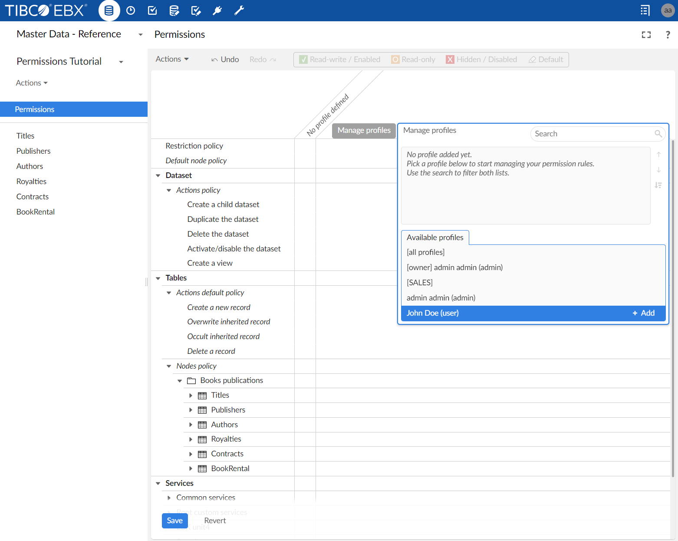
Task: Apply the Hidden / Disabled permission
Action: (482, 59)
